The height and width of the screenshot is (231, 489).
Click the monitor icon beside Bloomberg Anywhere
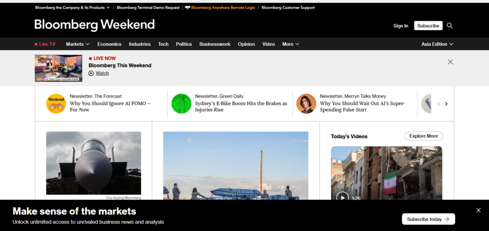point(187,8)
